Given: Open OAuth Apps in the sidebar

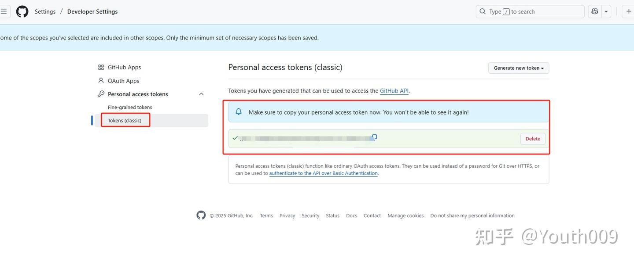Looking at the screenshot, I should tap(123, 81).
